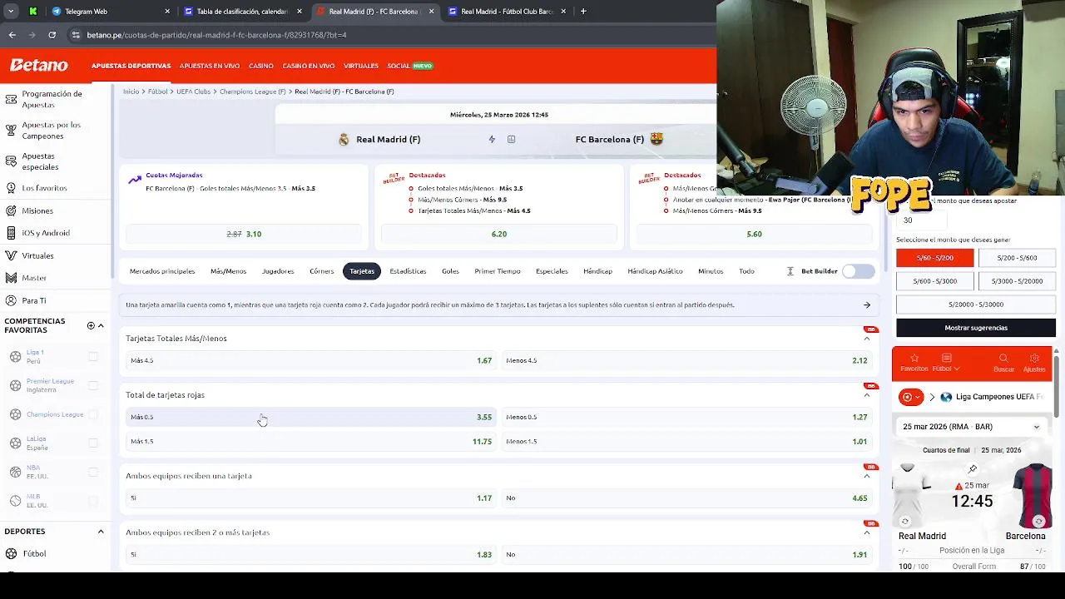Open Para Ti sidebar icon
The image size is (1065, 599).
pyautogui.click(x=11, y=300)
